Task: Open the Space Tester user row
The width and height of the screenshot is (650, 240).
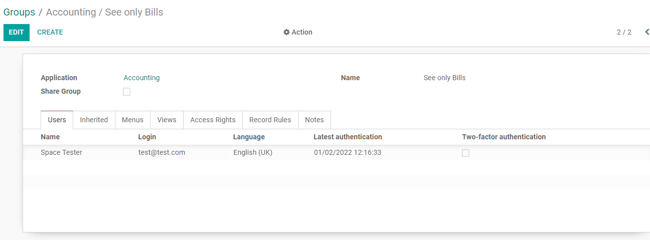Action: pyautogui.click(x=336, y=153)
